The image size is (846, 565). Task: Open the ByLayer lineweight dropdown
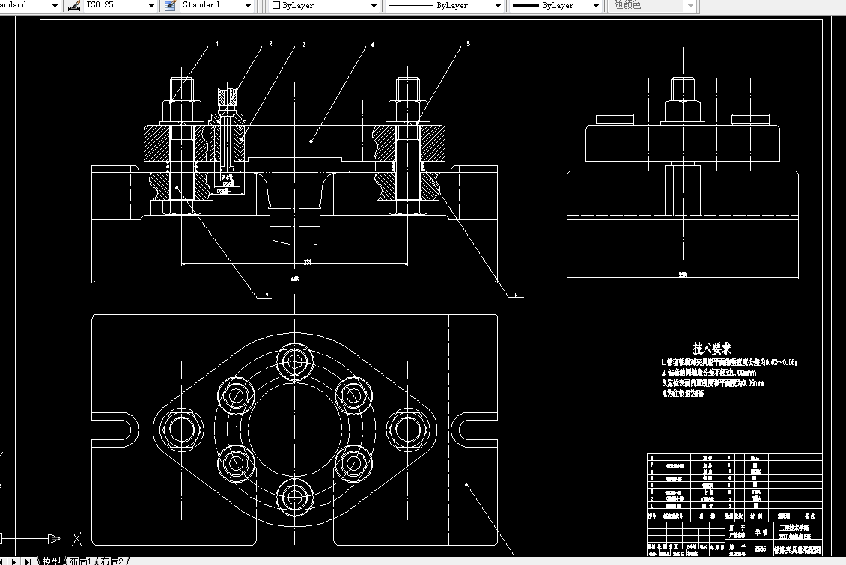pyautogui.click(x=596, y=6)
